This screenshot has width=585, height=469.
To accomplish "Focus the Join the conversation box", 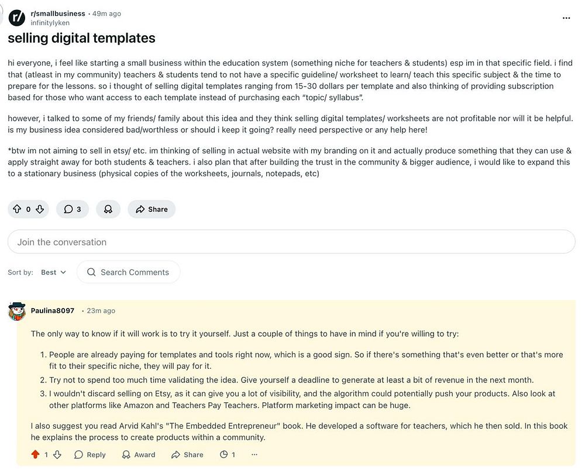I will (291, 242).
